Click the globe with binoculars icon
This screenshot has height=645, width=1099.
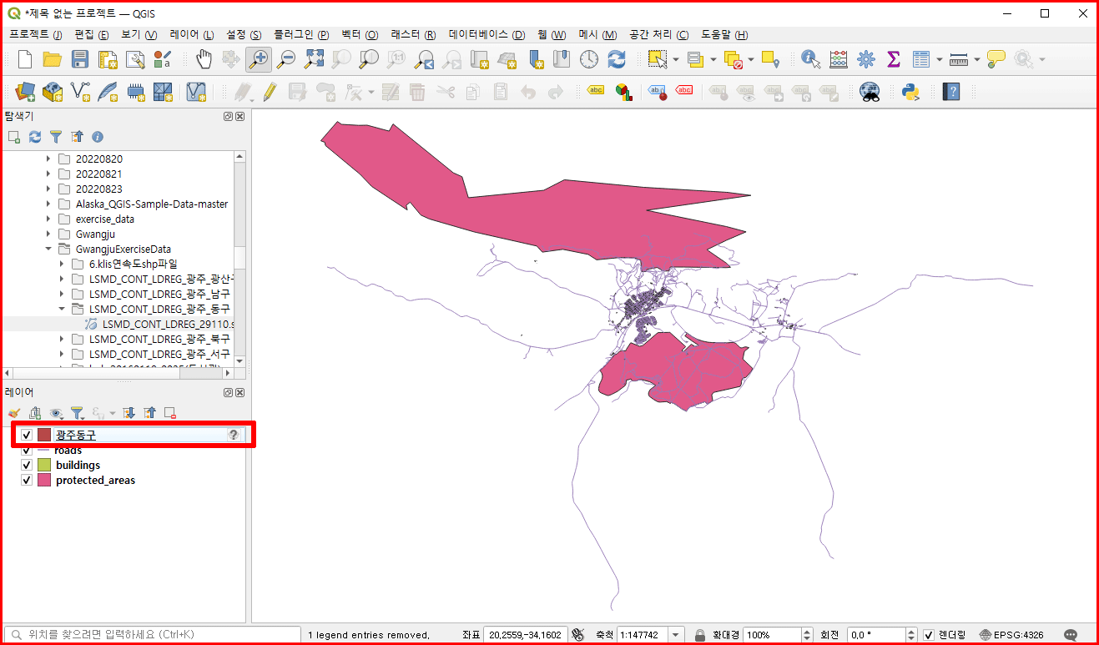870,92
